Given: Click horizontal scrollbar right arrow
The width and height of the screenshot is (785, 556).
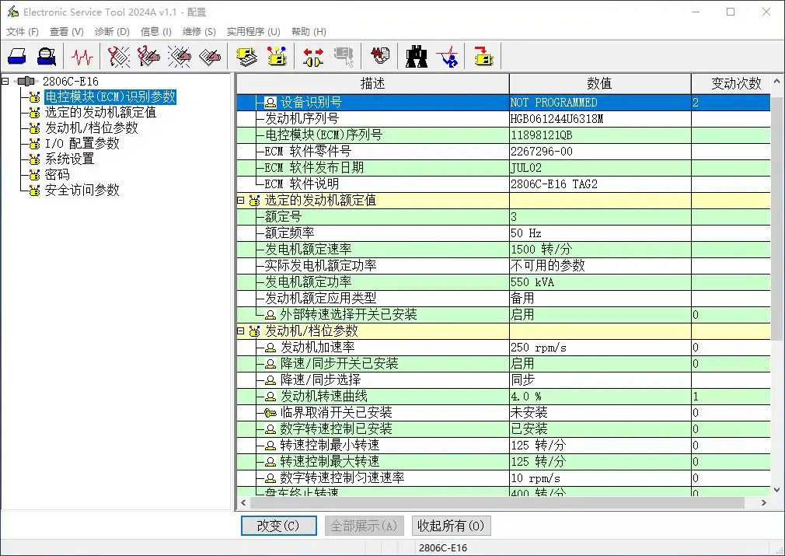Looking at the screenshot, I should click(x=764, y=502).
